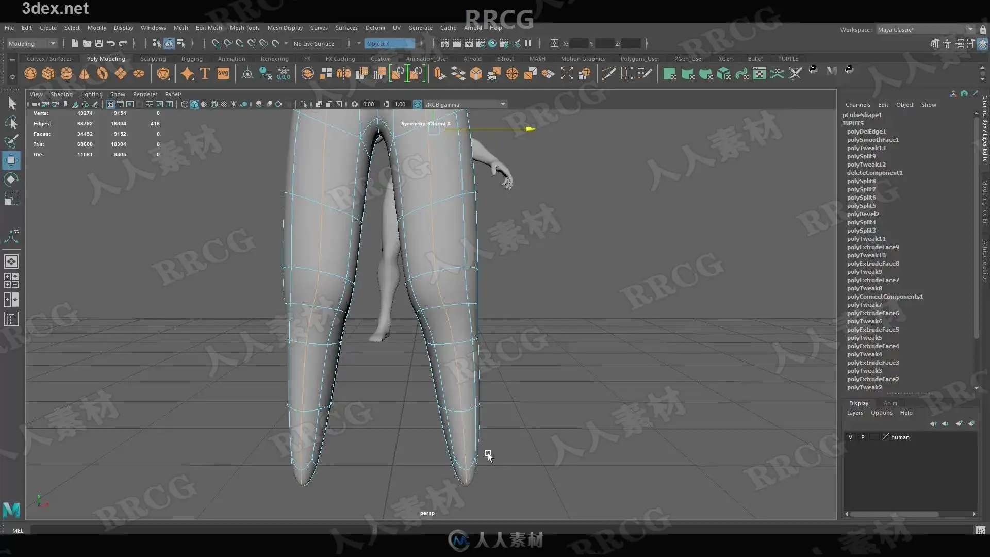Click the Delete History shelf icon
Image resolution: width=990 pixels, height=557 pixels.
[x=266, y=74]
